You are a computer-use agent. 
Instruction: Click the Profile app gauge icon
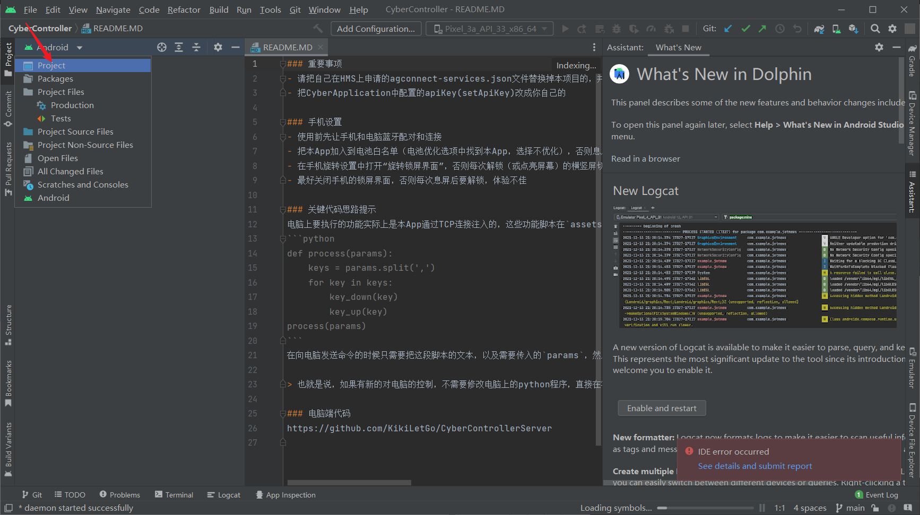651,29
